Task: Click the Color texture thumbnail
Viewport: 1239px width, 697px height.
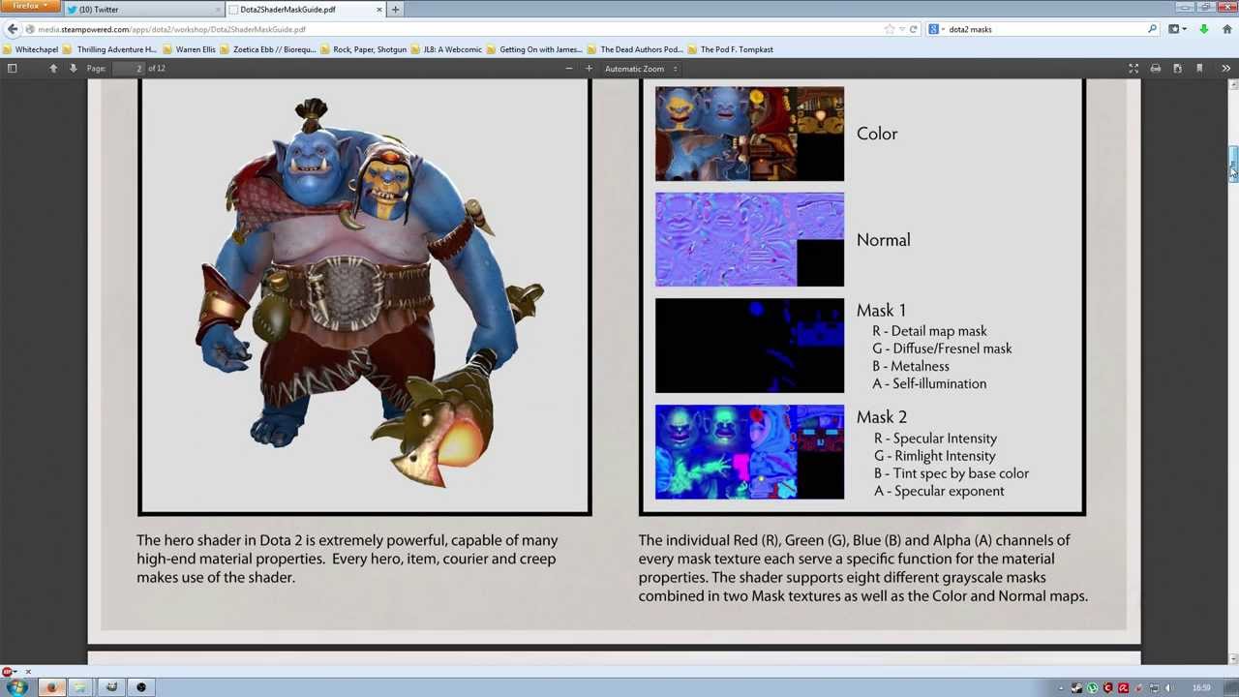Action: pyautogui.click(x=749, y=134)
